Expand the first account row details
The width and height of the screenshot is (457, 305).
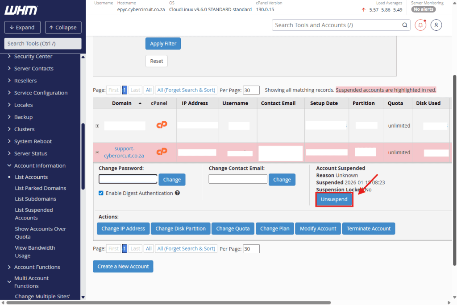point(97,126)
